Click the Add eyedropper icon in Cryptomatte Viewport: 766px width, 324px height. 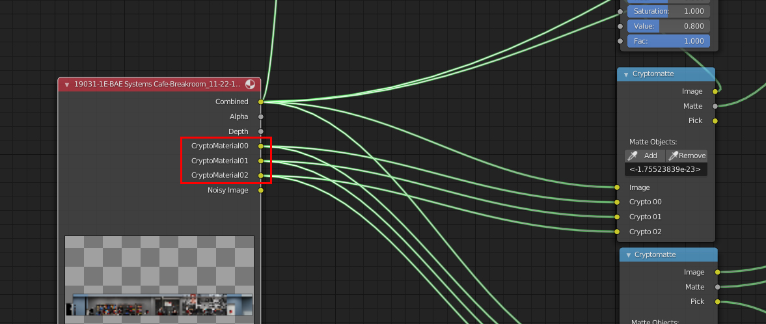(633, 155)
